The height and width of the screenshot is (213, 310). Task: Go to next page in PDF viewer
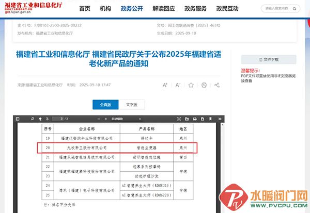pos(47,119)
